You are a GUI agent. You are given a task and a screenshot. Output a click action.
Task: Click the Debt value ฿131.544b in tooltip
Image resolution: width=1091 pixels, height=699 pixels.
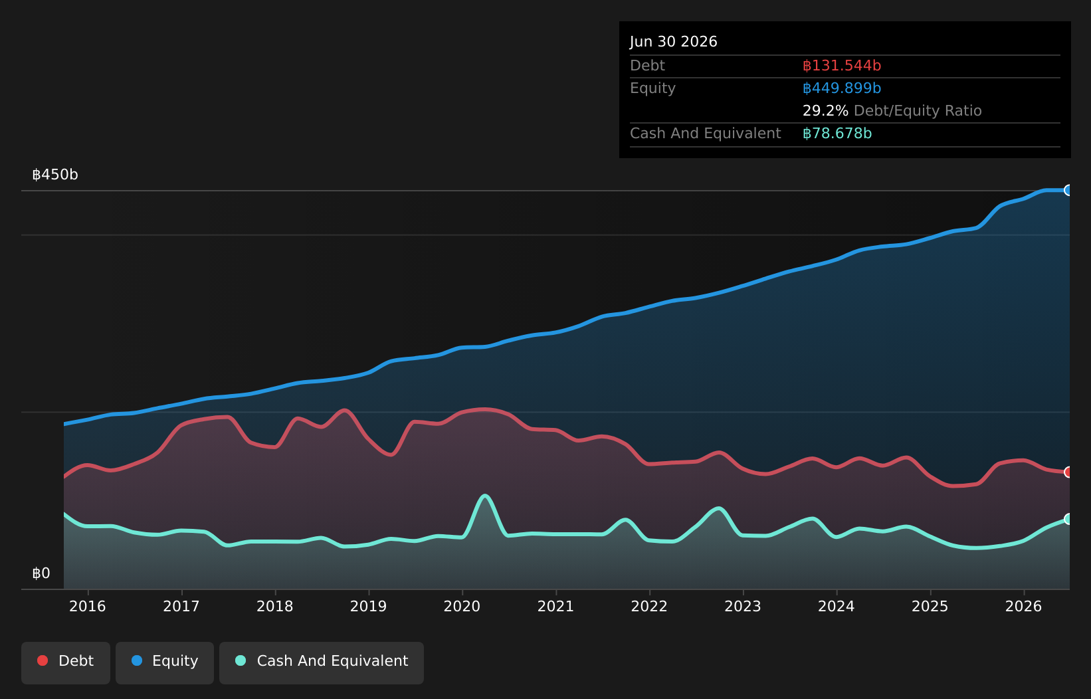[x=842, y=66]
